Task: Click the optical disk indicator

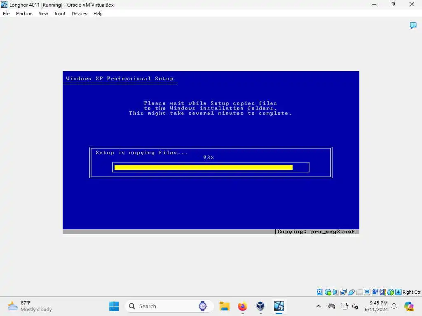Action: pos(328,292)
